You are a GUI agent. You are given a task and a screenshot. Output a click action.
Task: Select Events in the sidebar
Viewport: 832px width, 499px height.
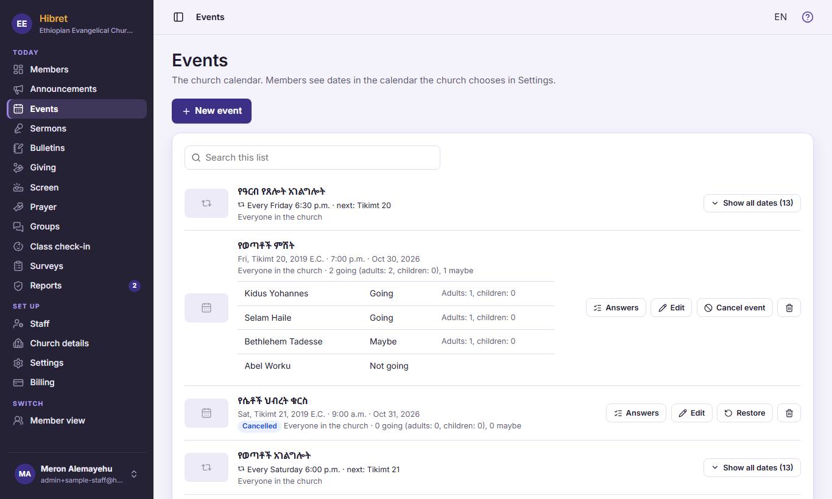pos(77,109)
